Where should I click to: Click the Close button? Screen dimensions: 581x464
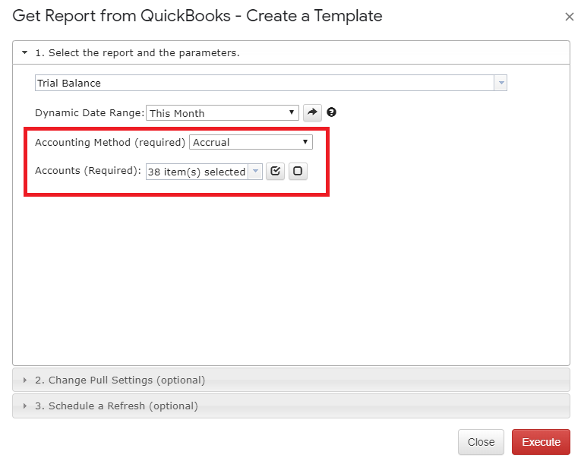pos(481,442)
